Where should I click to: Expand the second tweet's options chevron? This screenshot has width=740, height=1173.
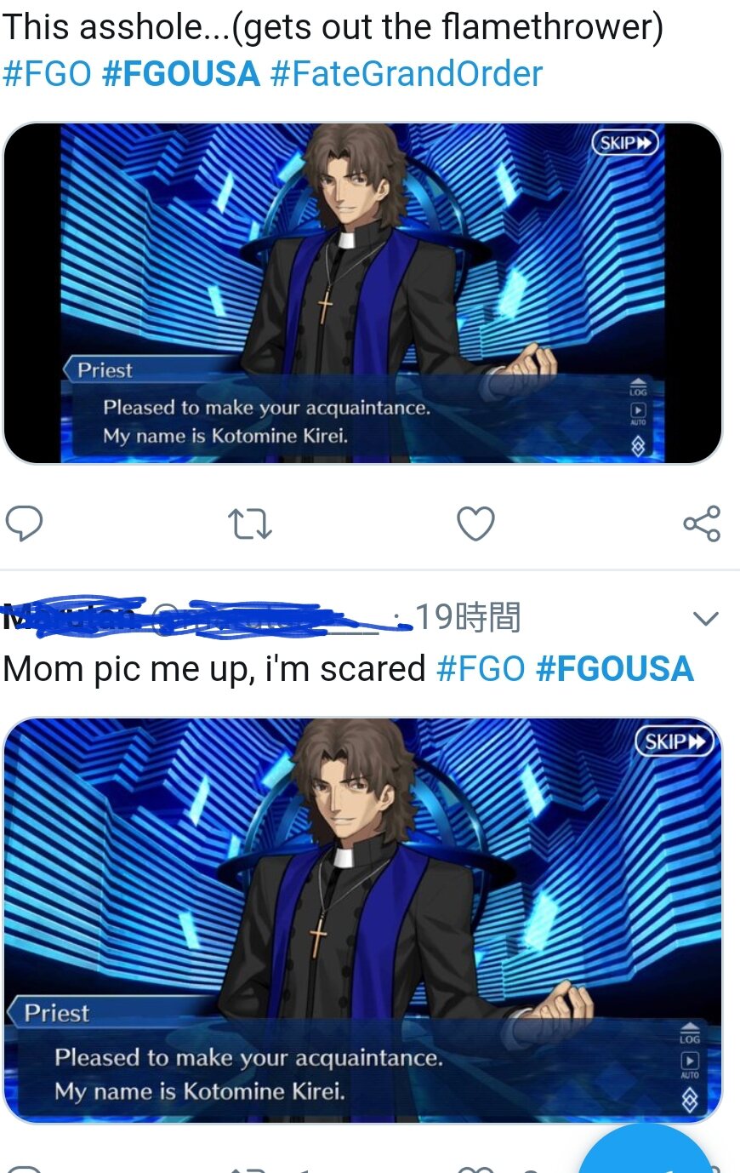pos(707,619)
